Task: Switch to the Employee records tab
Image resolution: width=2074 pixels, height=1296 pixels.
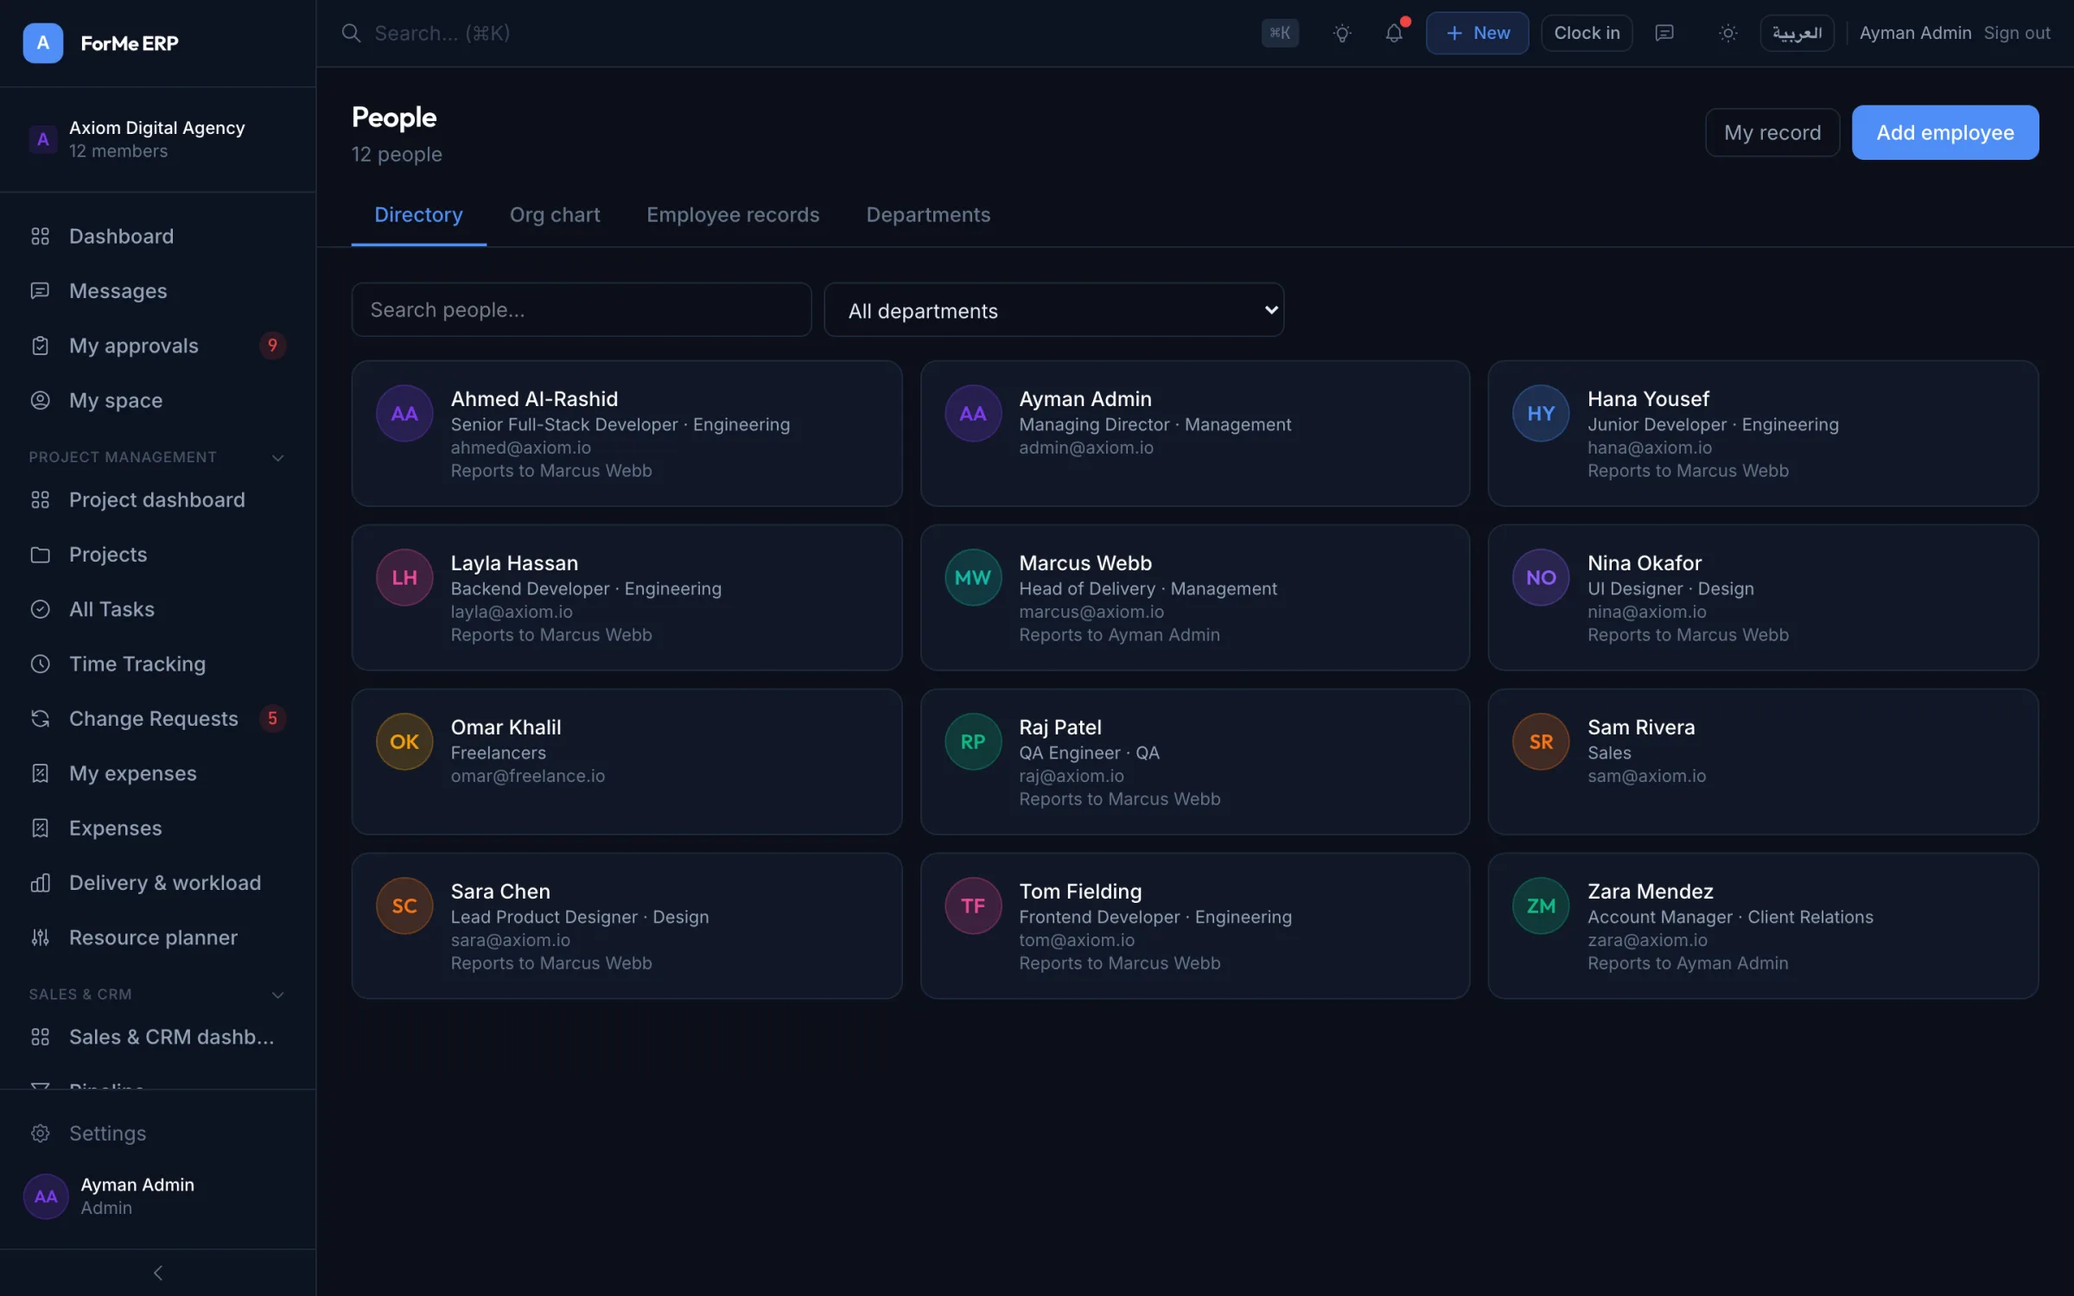Action: pyautogui.click(x=733, y=214)
